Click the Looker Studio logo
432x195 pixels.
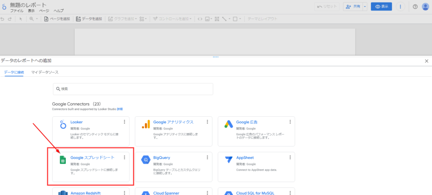click(x=4, y=7)
